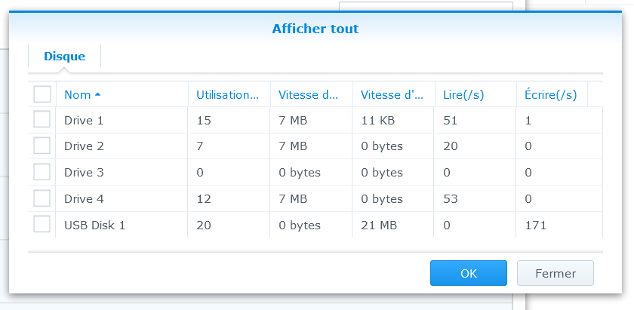Check the Drive 1 checkbox
Screen dimensions: 634x310
click(x=42, y=119)
